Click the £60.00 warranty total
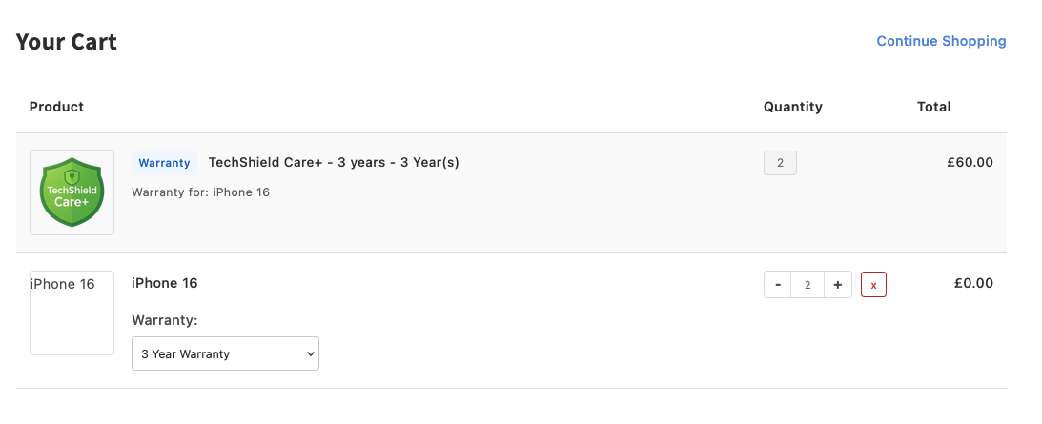 coord(970,162)
